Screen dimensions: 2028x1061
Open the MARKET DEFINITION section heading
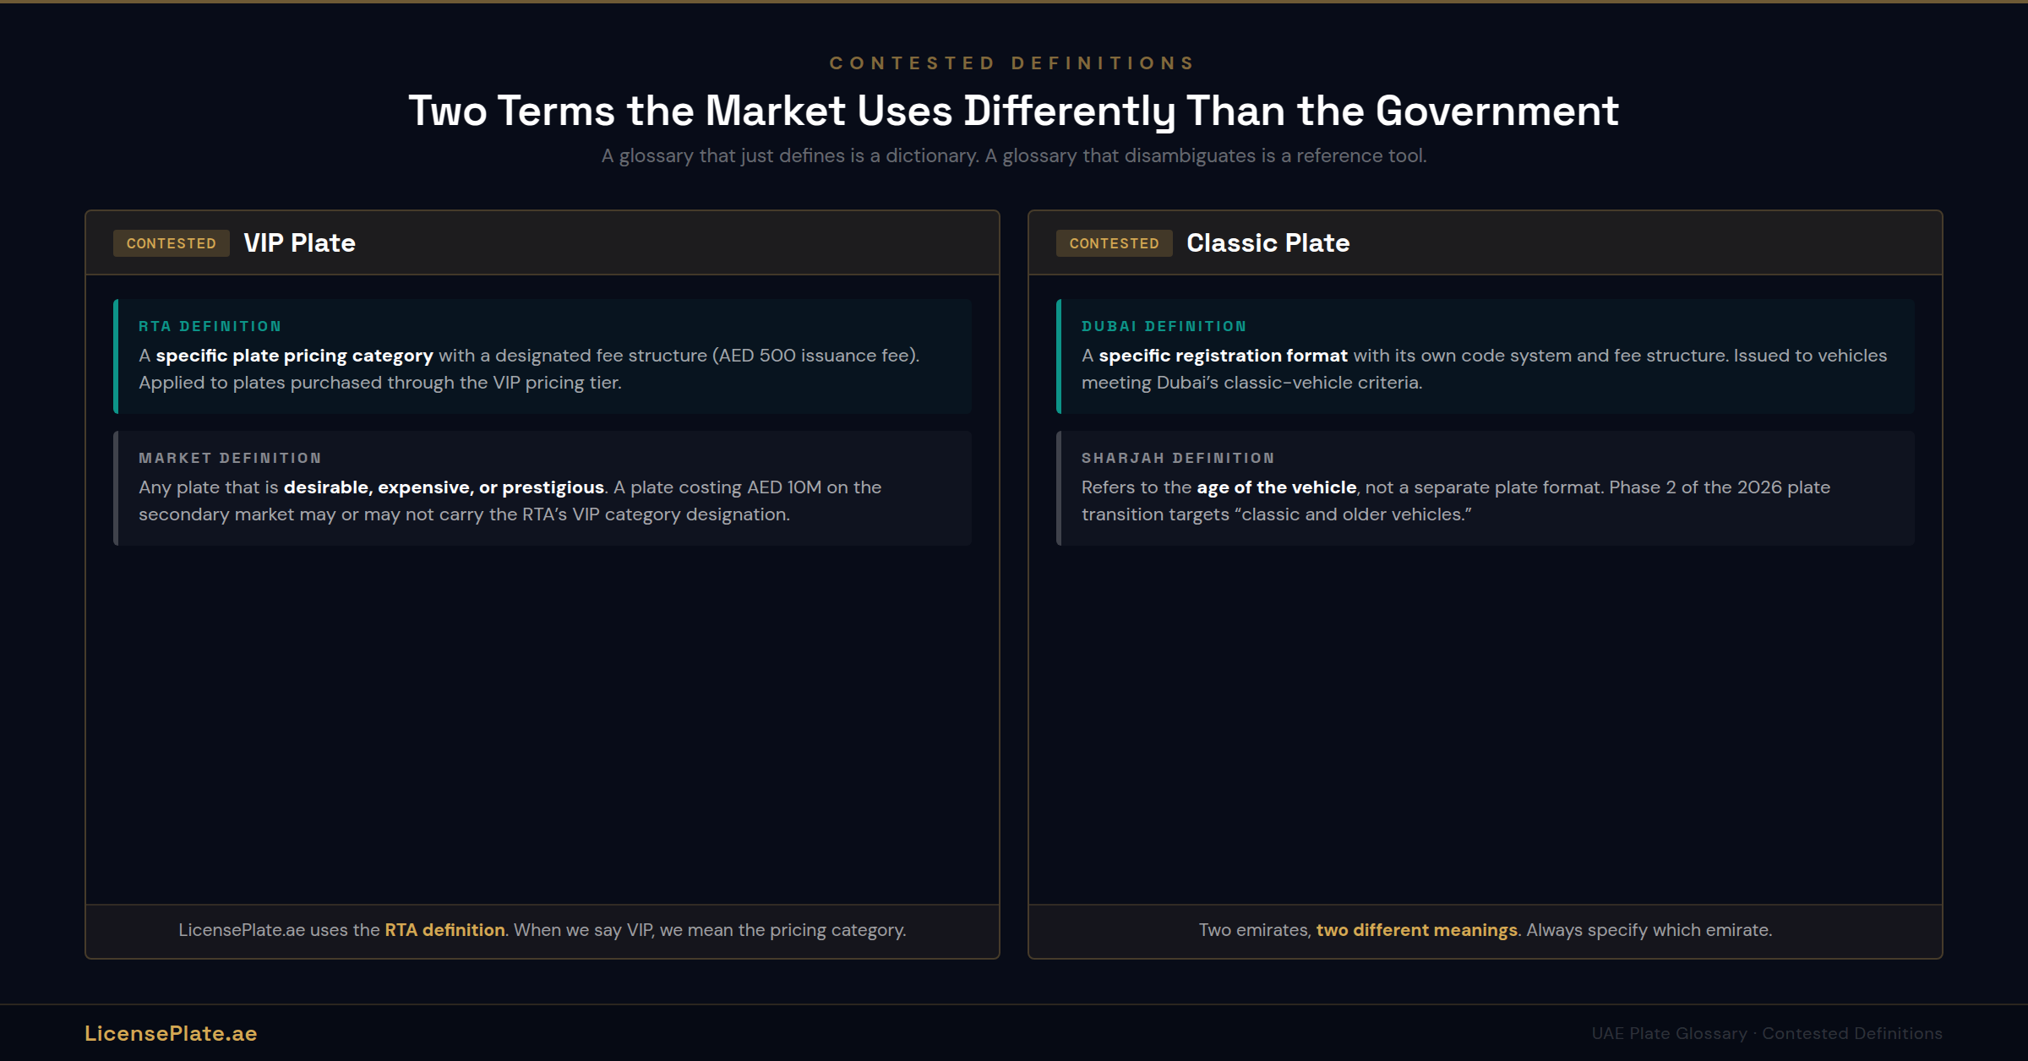tap(229, 458)
